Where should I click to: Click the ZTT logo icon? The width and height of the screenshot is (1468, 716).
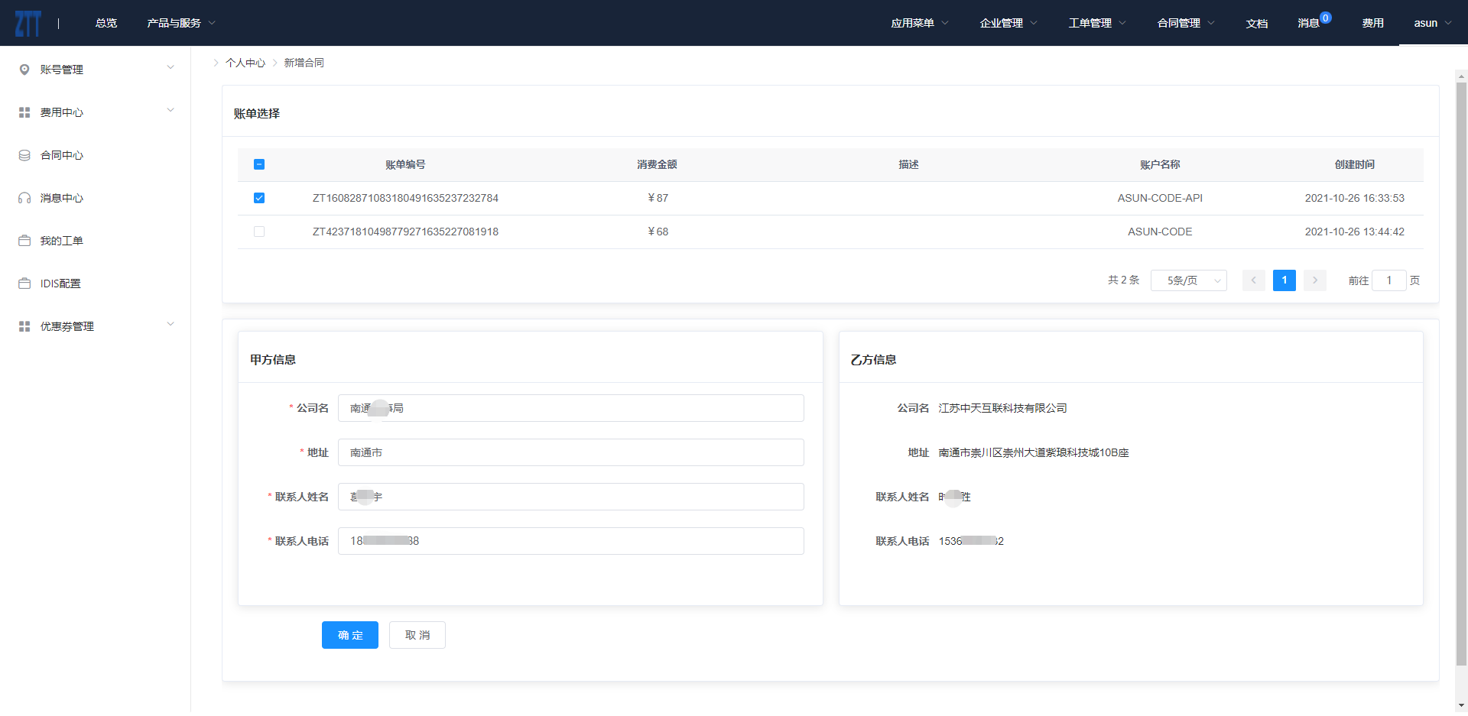(x=28, y=24)
